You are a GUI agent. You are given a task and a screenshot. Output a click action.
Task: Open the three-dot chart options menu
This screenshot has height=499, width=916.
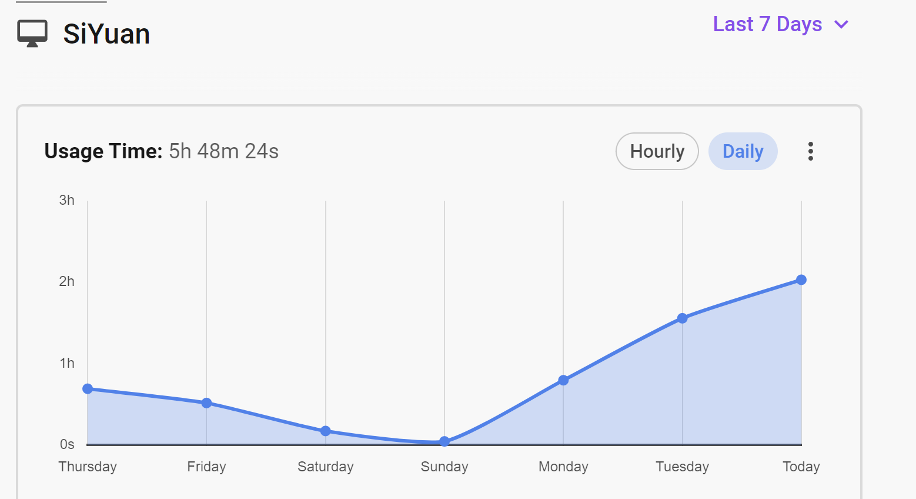pyautogui.click(x=811, y=151)
